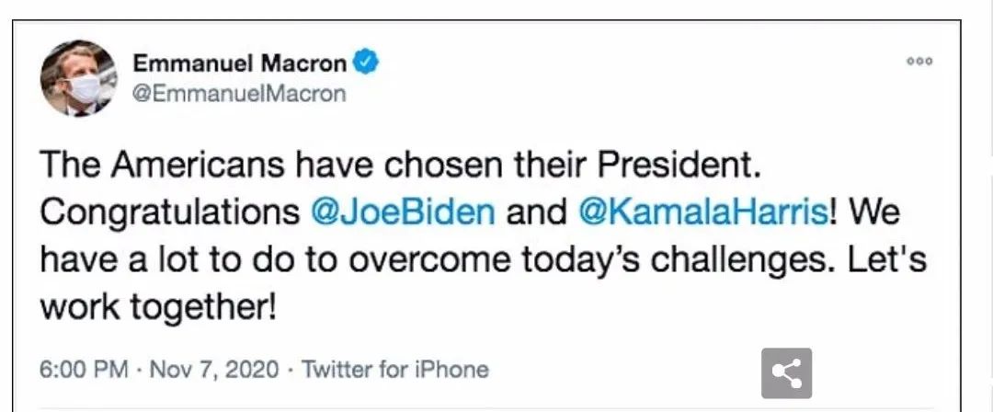Click the gray share icon button
The image size is (993, 412).
point(786,373)
